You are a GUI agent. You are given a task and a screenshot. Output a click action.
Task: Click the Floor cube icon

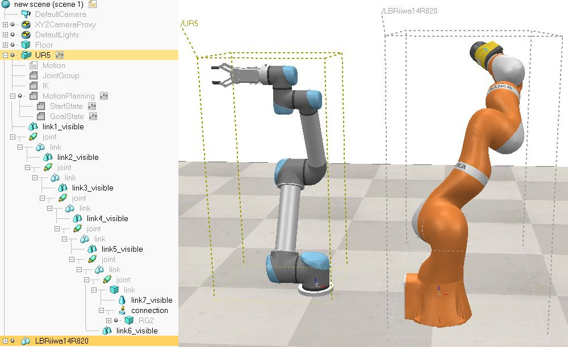pos(26,45)
